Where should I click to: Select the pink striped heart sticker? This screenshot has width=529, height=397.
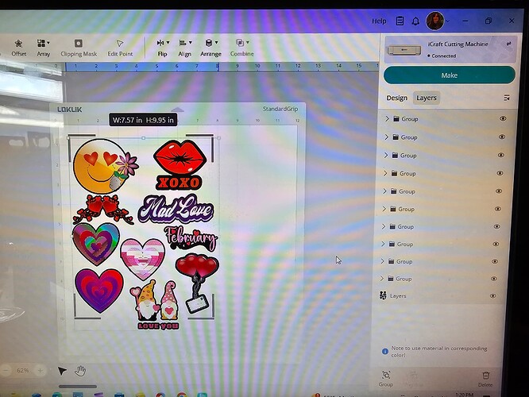(143, 259)
